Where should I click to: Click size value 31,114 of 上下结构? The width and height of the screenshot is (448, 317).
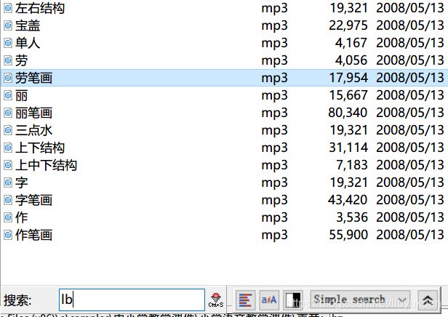click(348, 148)
